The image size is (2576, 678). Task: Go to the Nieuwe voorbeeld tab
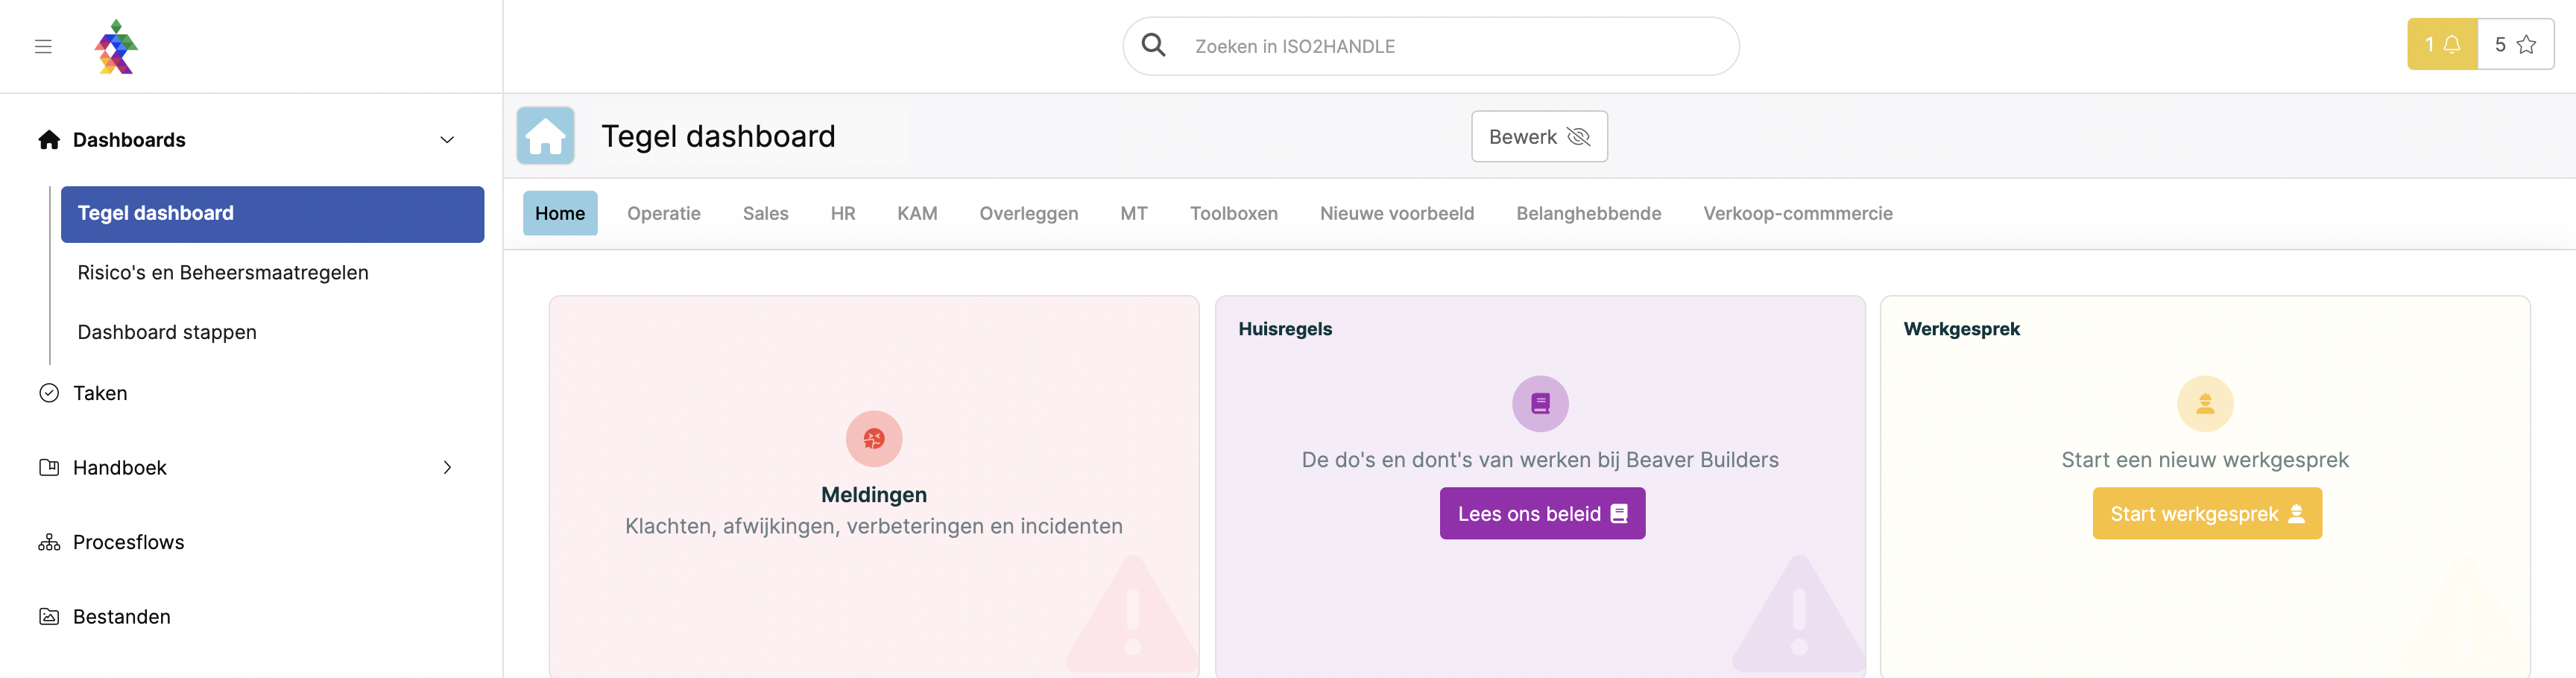coord(1396,213)
